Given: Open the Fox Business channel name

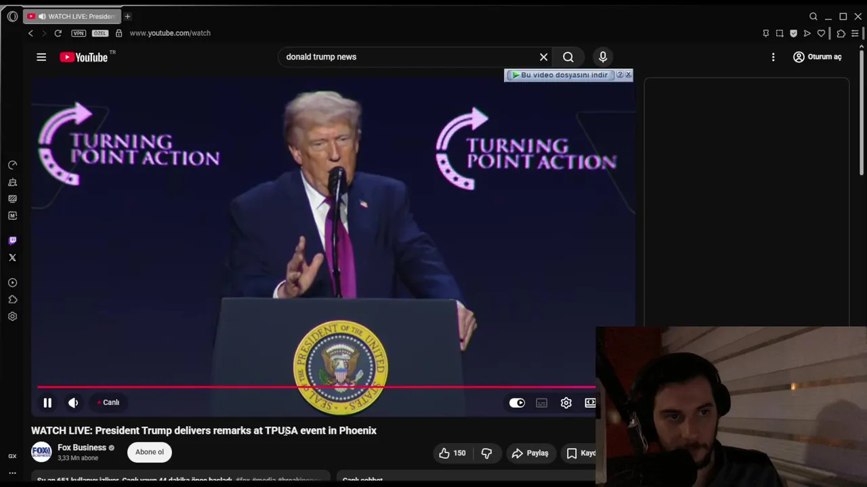Looking at the screenshot, I should (x=81, y=447).
